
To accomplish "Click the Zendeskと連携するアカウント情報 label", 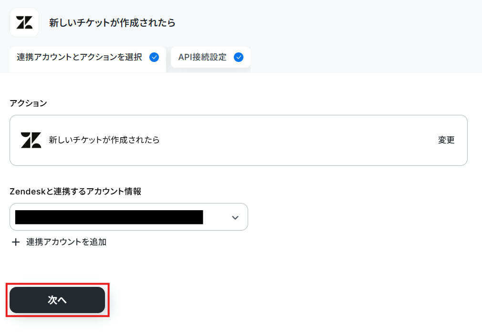I will point(75,192).
